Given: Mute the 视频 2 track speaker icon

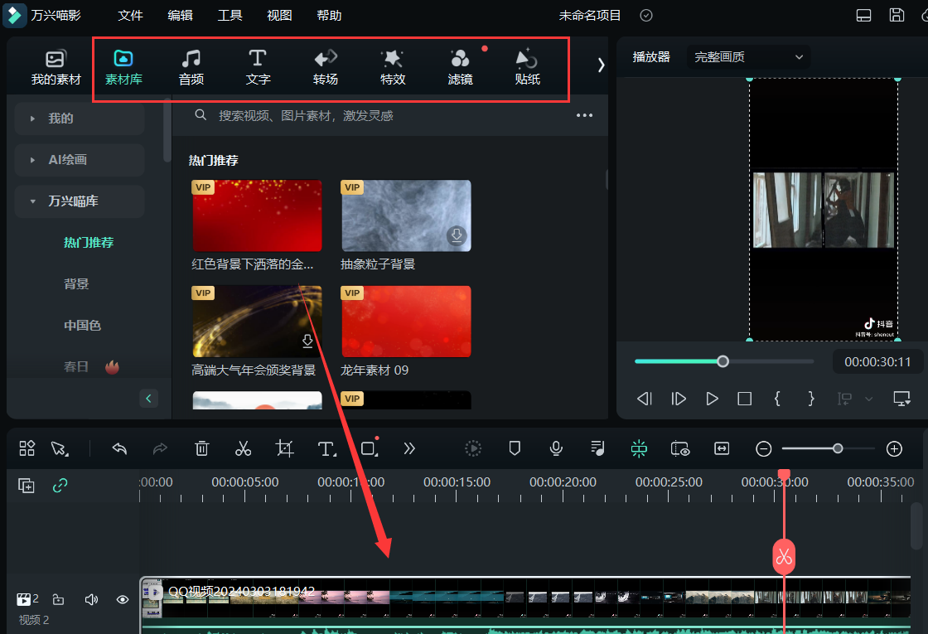Looking at the screenshot, I should click(x=90, y=599).
